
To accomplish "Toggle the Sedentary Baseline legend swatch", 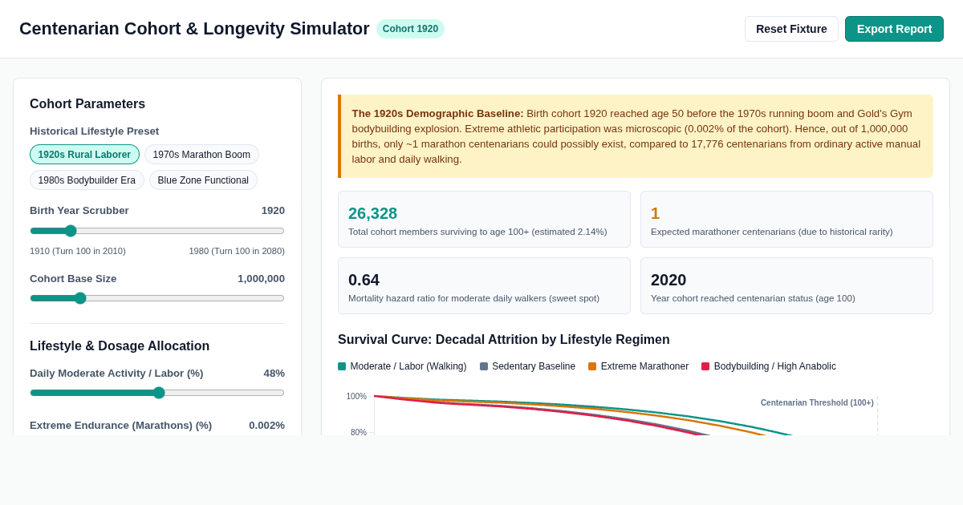I will (484, 366).
